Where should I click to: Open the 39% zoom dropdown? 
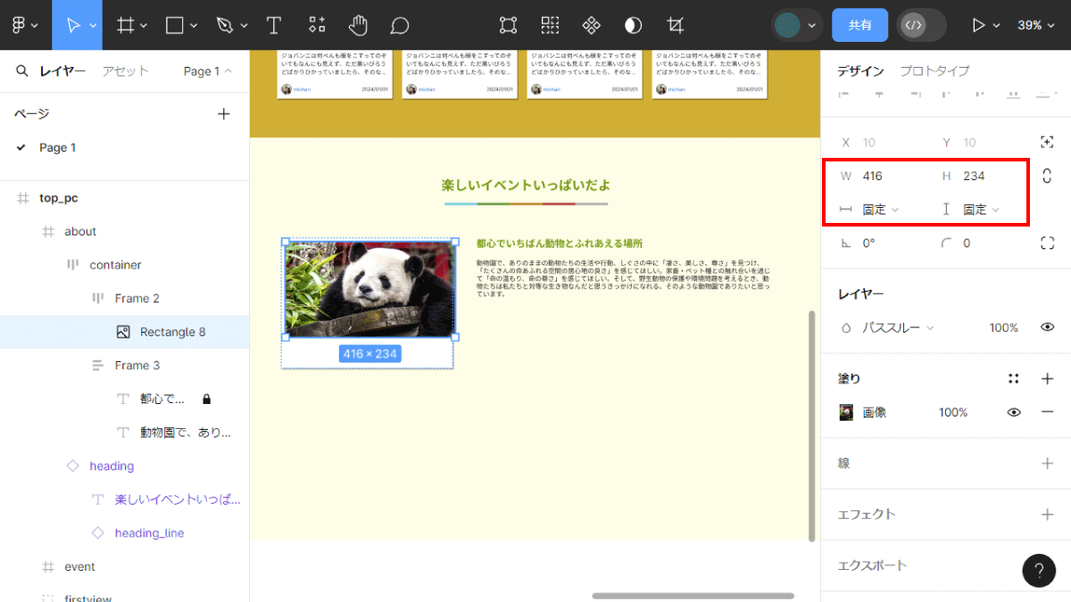[1036, 25]
